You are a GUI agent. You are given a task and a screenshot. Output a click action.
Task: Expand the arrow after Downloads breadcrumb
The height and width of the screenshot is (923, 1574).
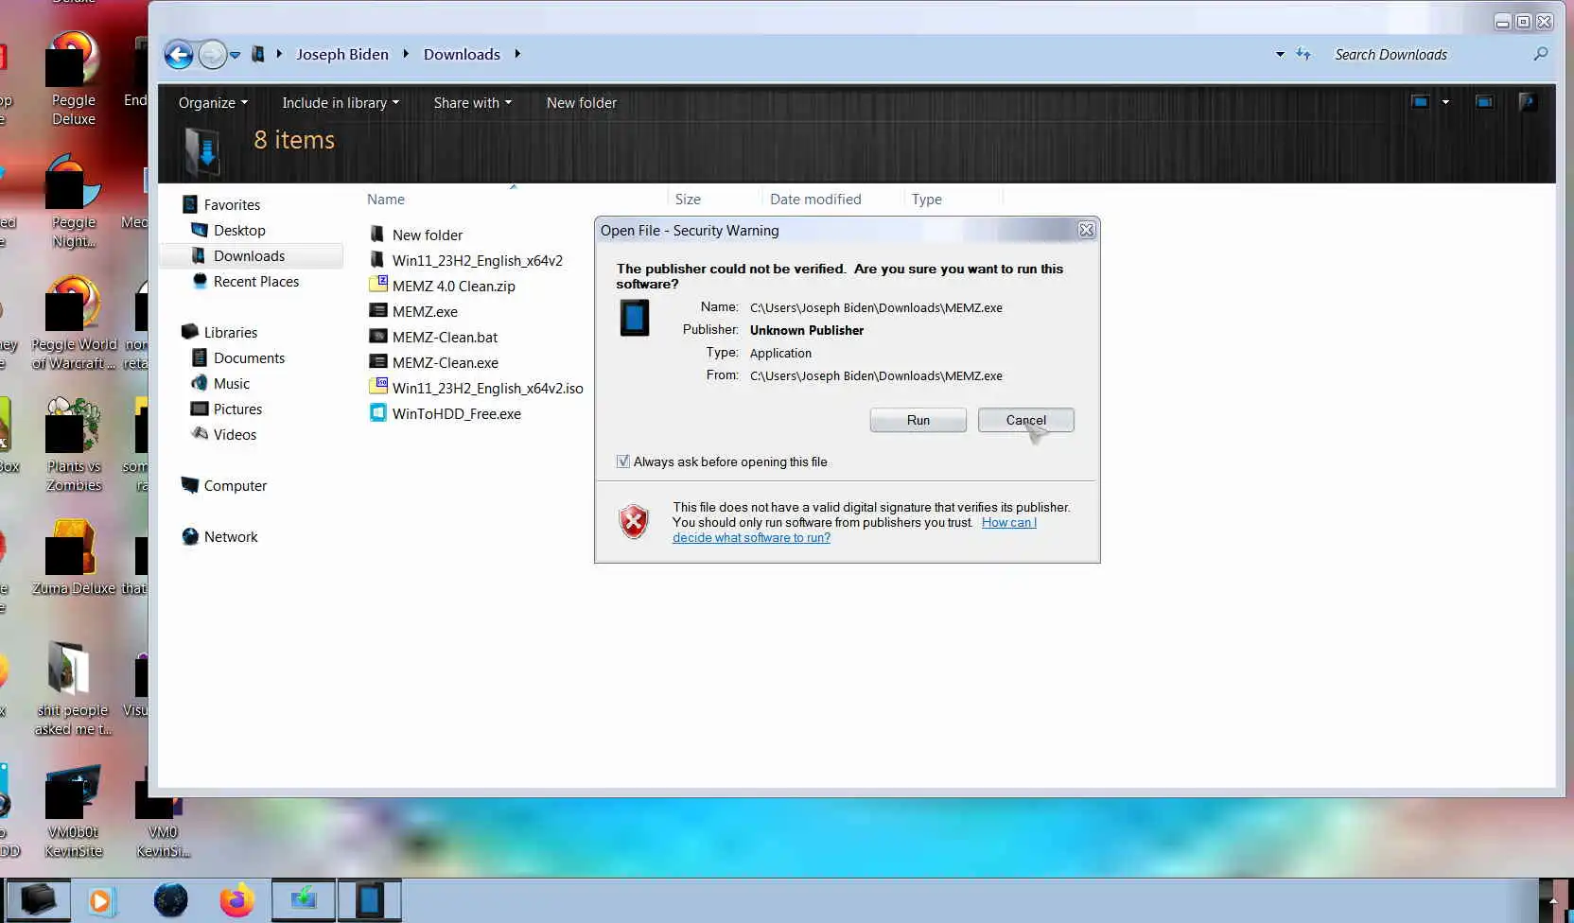(517, 54)
